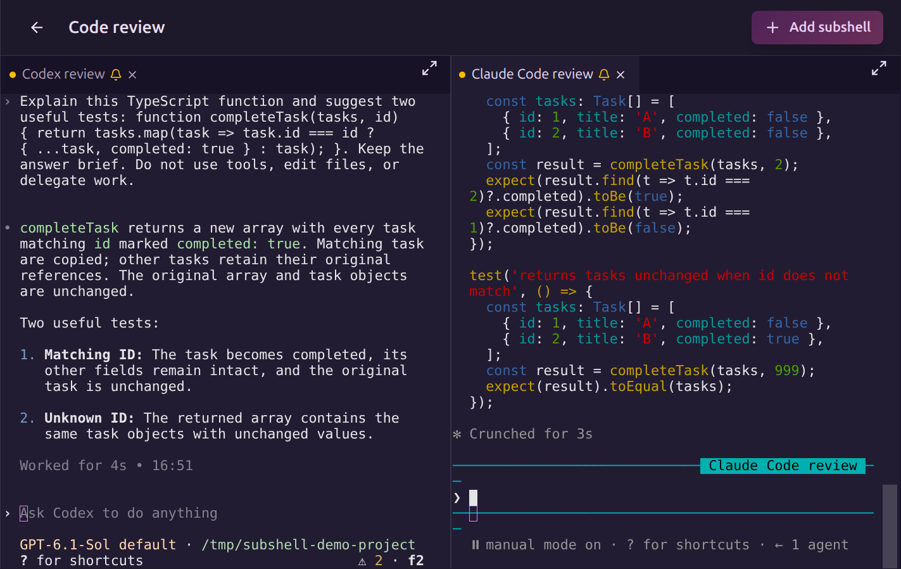Click 'manual mode on' status text

tap(543, 545)
